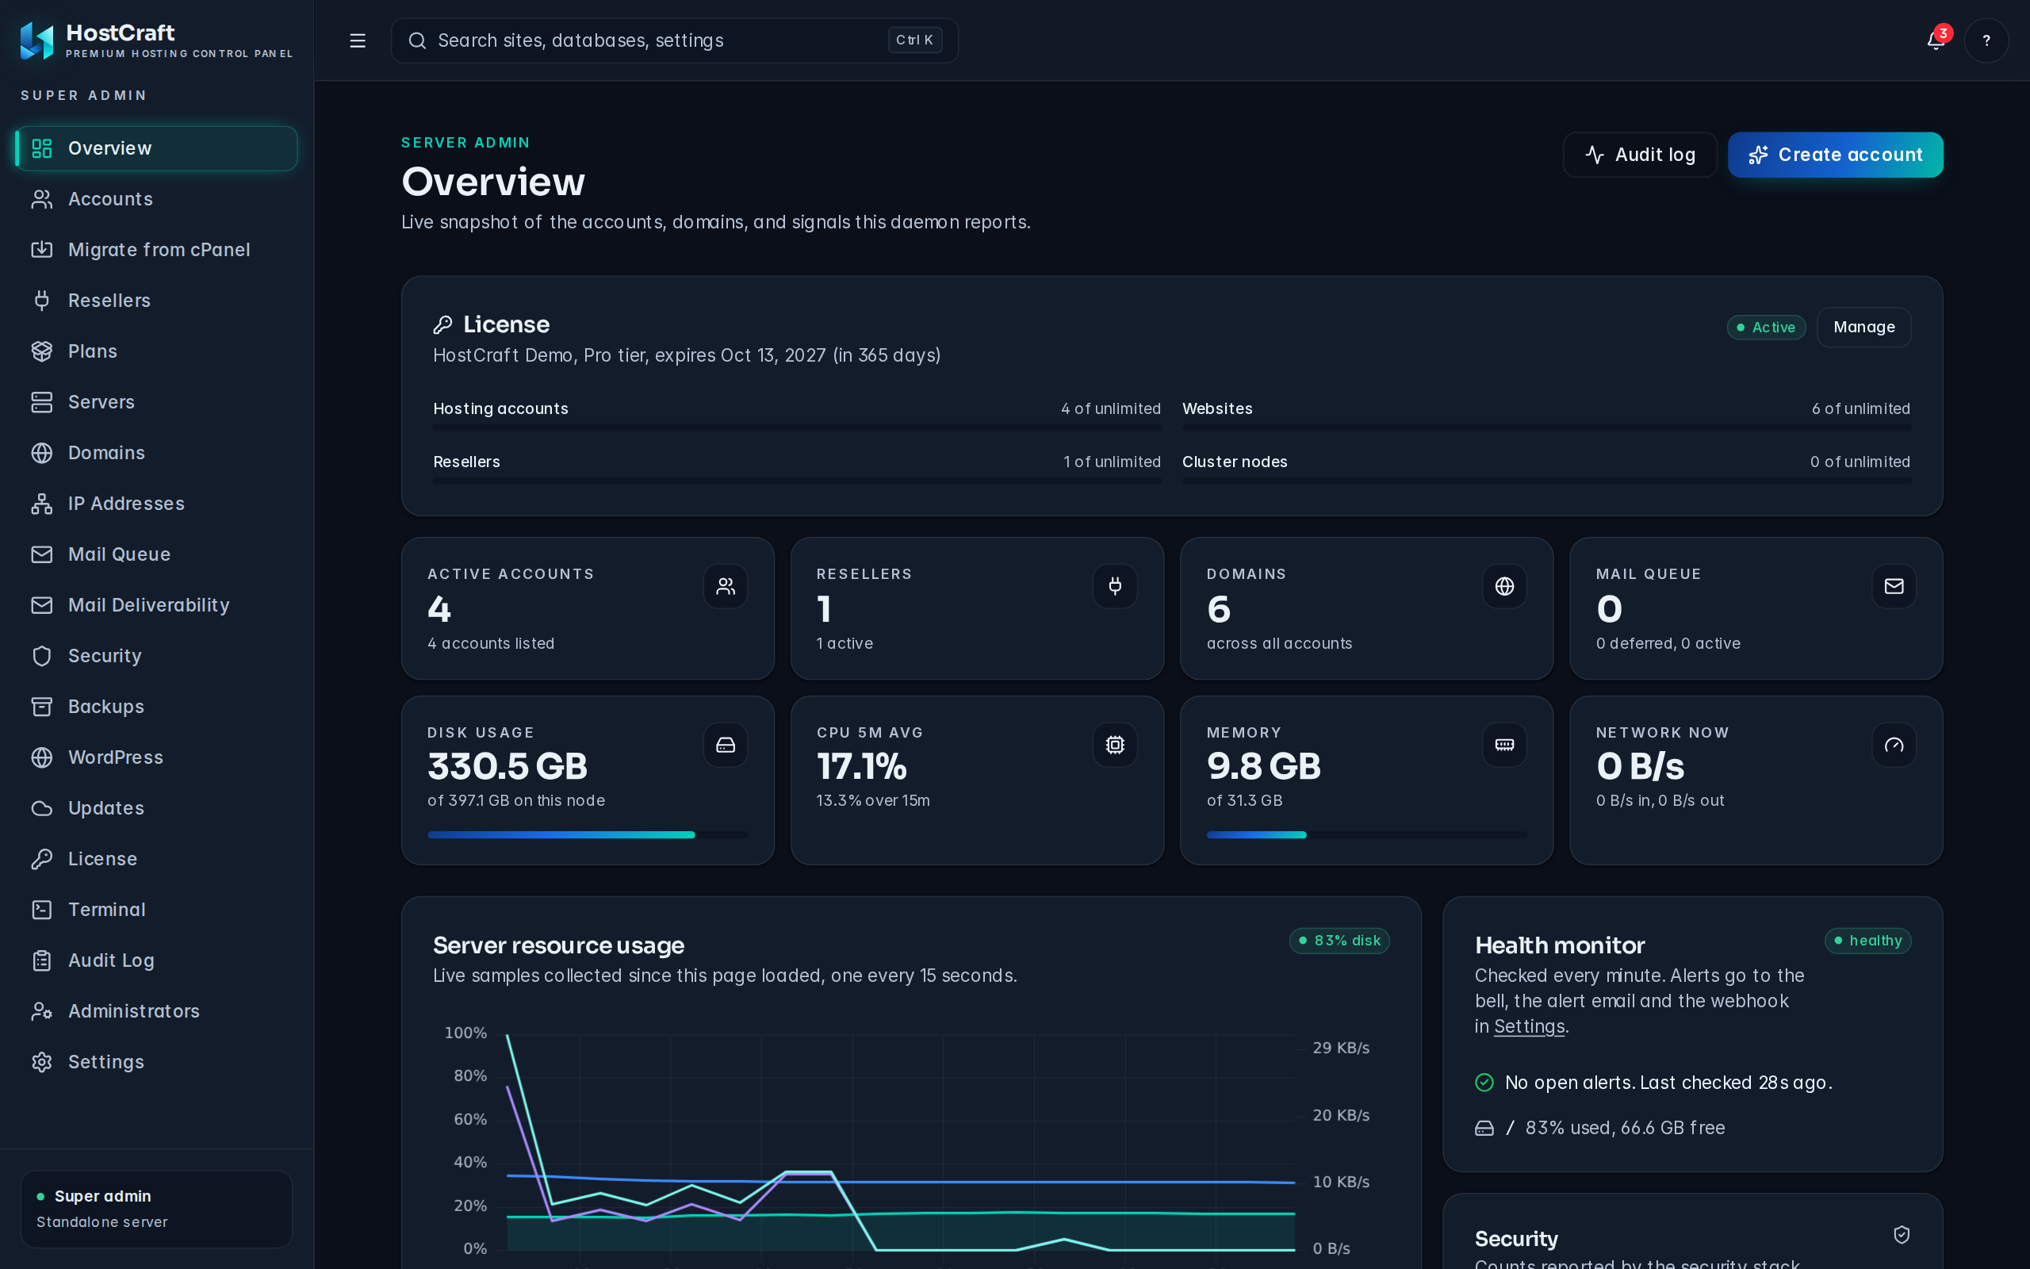
Task: Click '0 of unlimited' cluster nodes value
Action: [x=1860, y=462]
